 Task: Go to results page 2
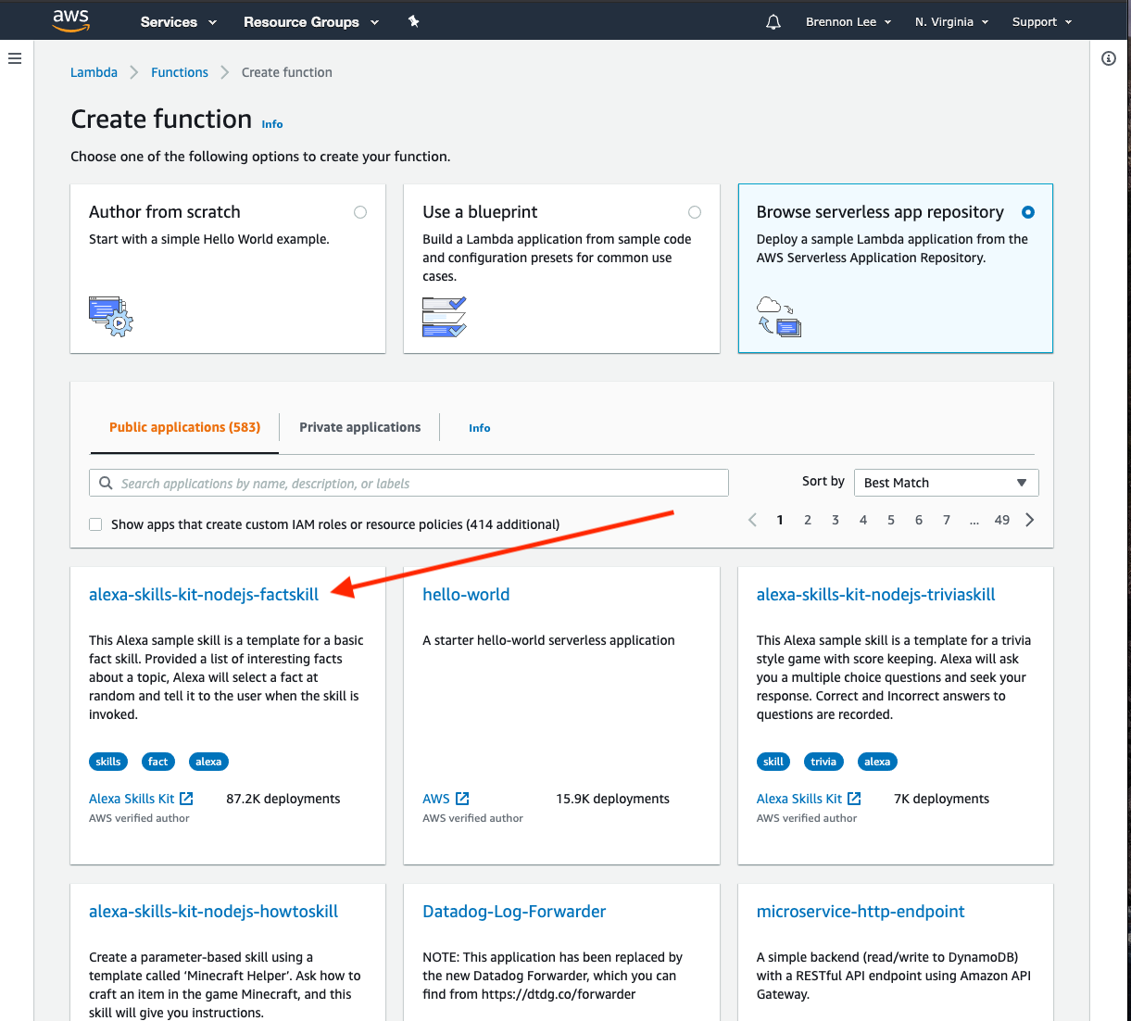808,520
